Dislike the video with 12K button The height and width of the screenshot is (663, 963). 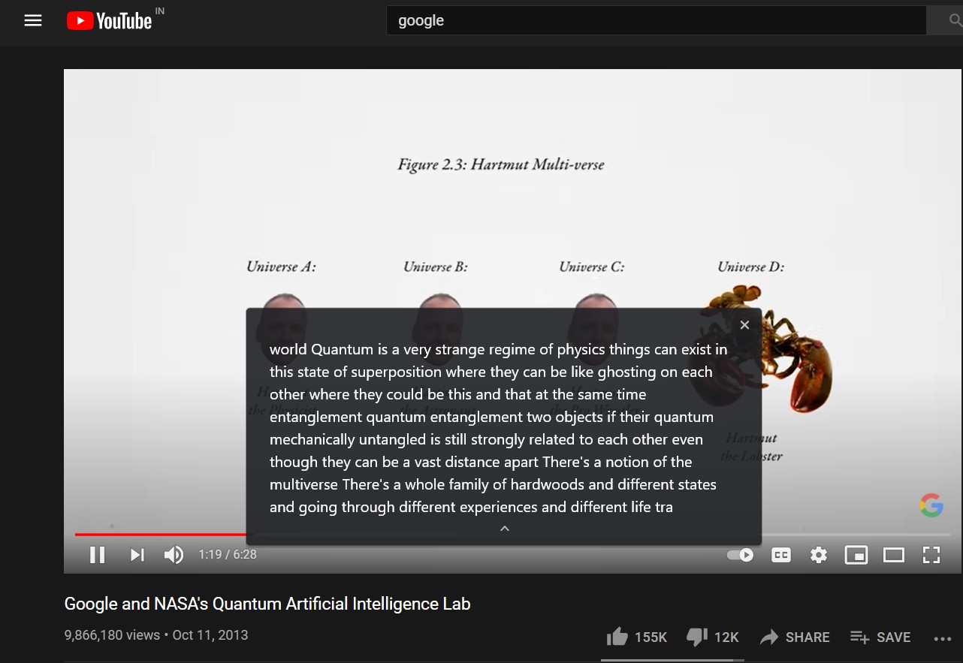[x=711, y=637]
